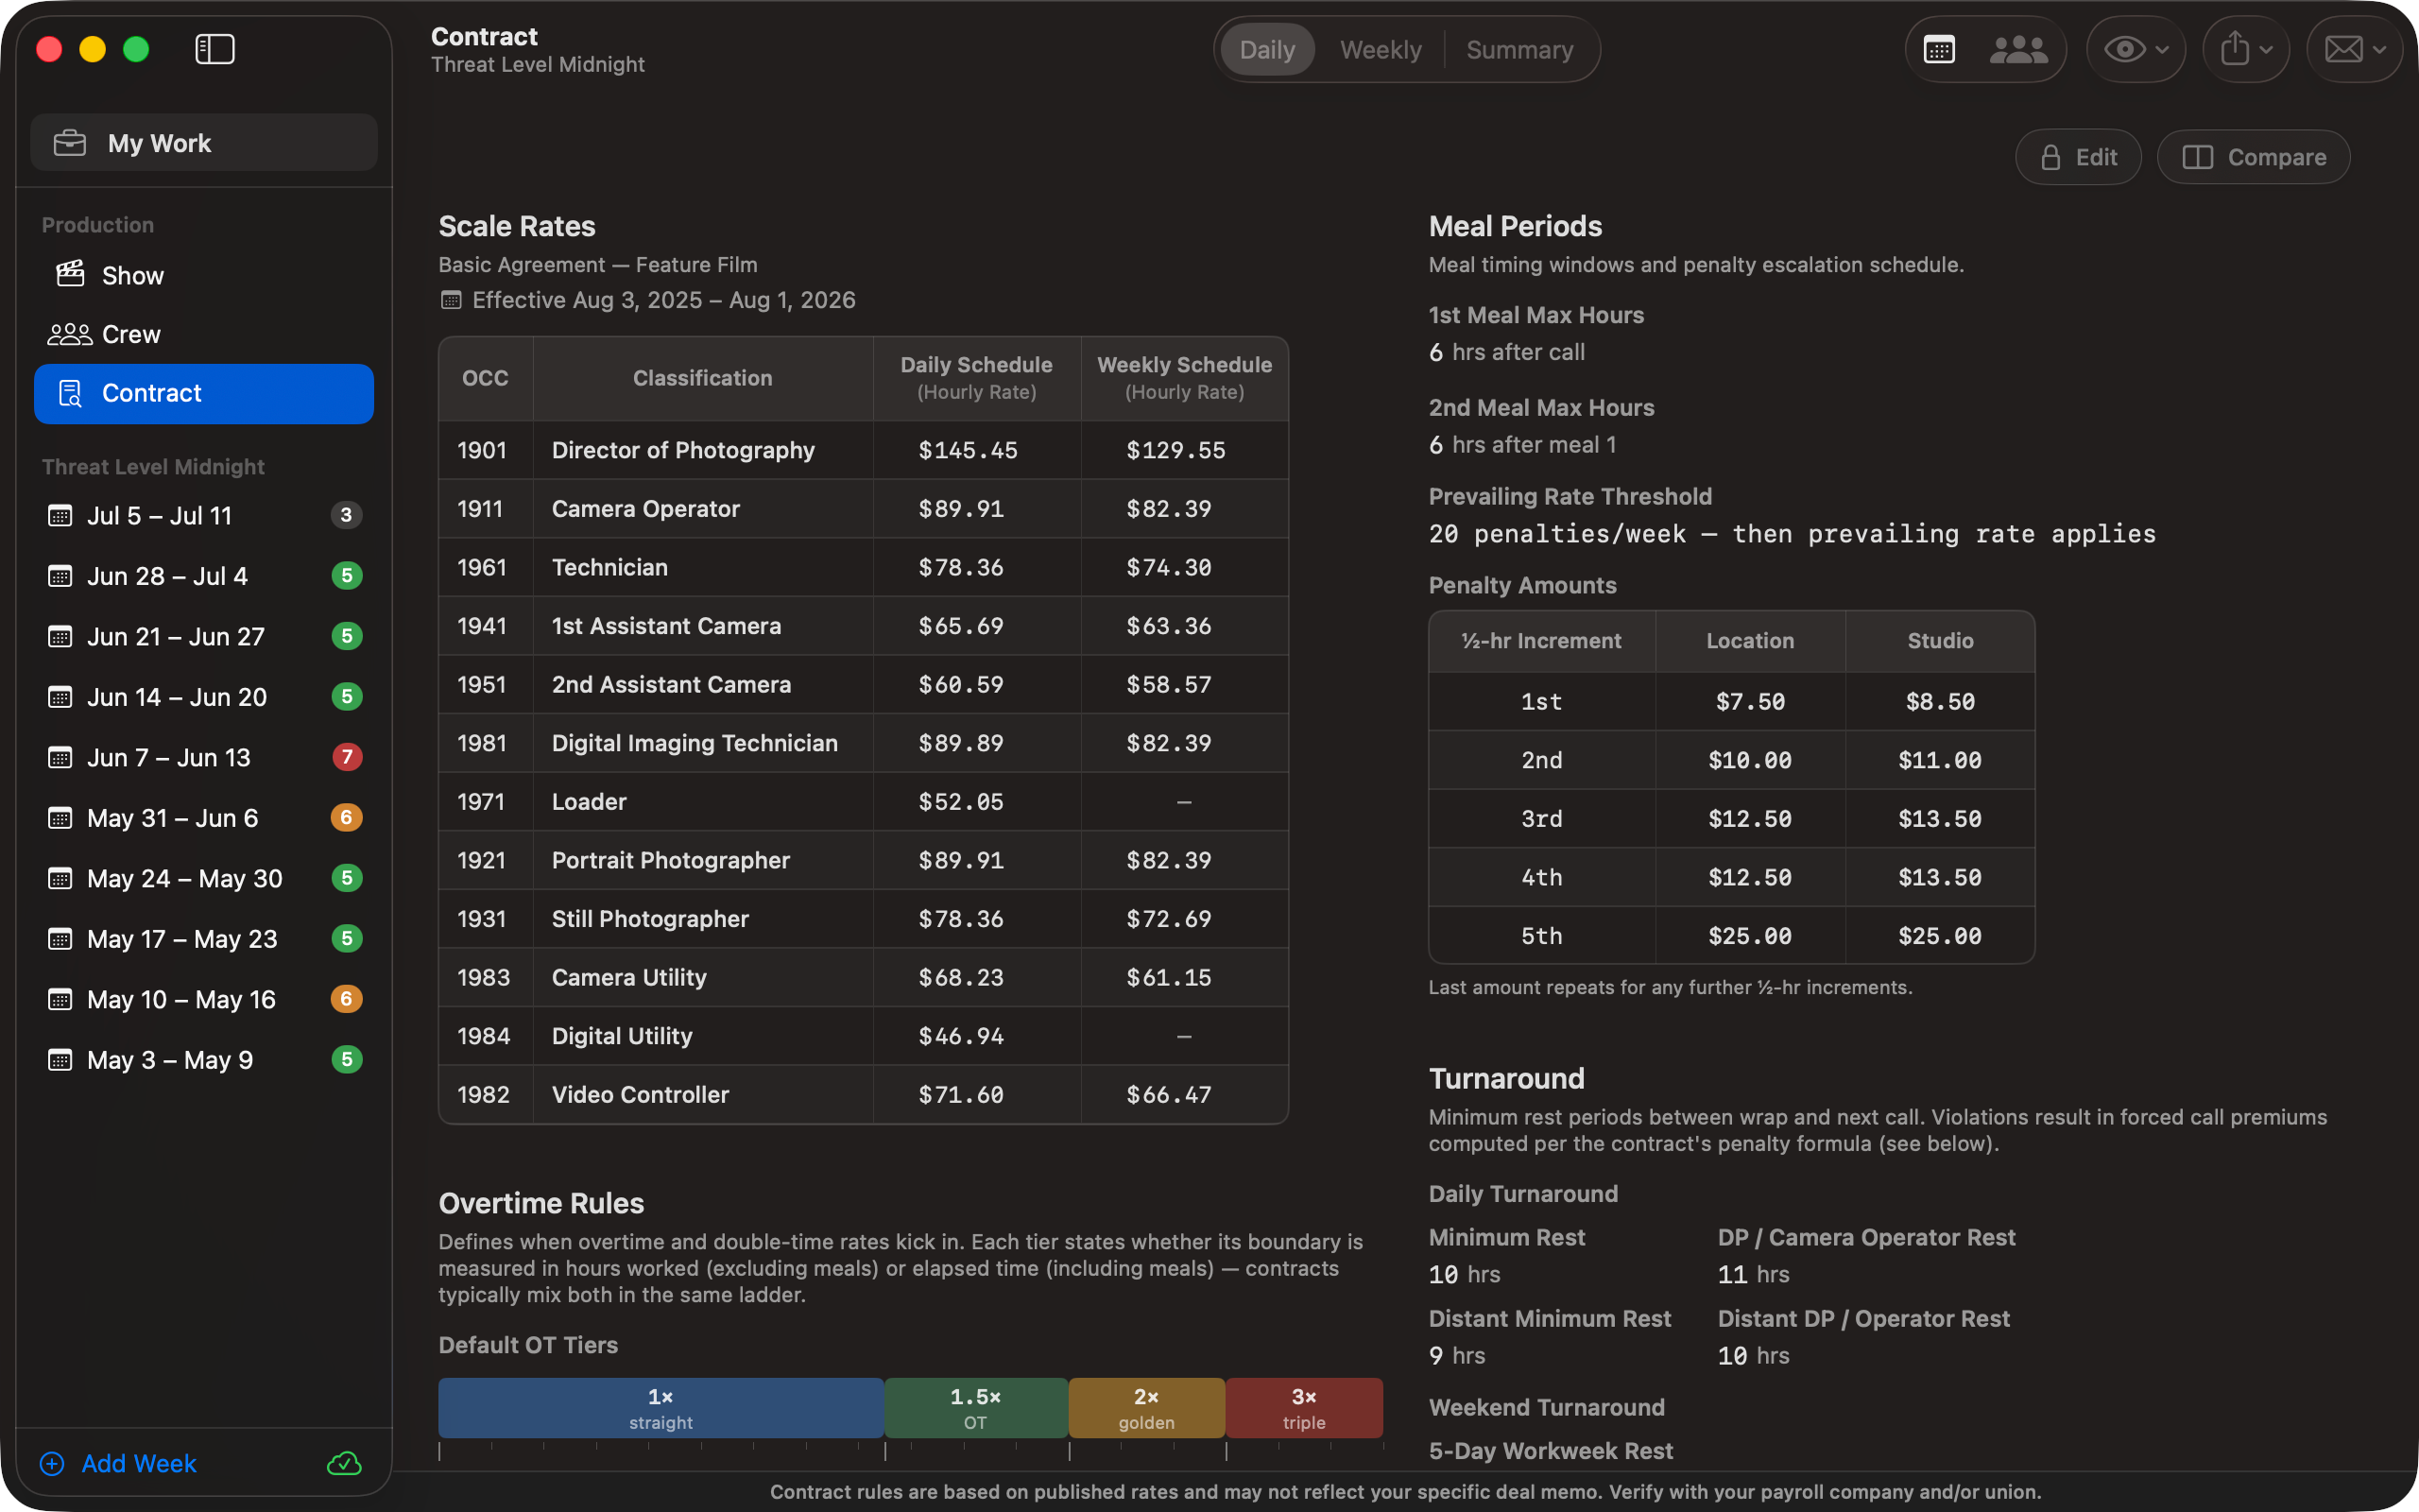The height and width of the screenshot is (1512, 2419).
Task: Toggle the sidebar panel icon
Action: click(214, 49)
